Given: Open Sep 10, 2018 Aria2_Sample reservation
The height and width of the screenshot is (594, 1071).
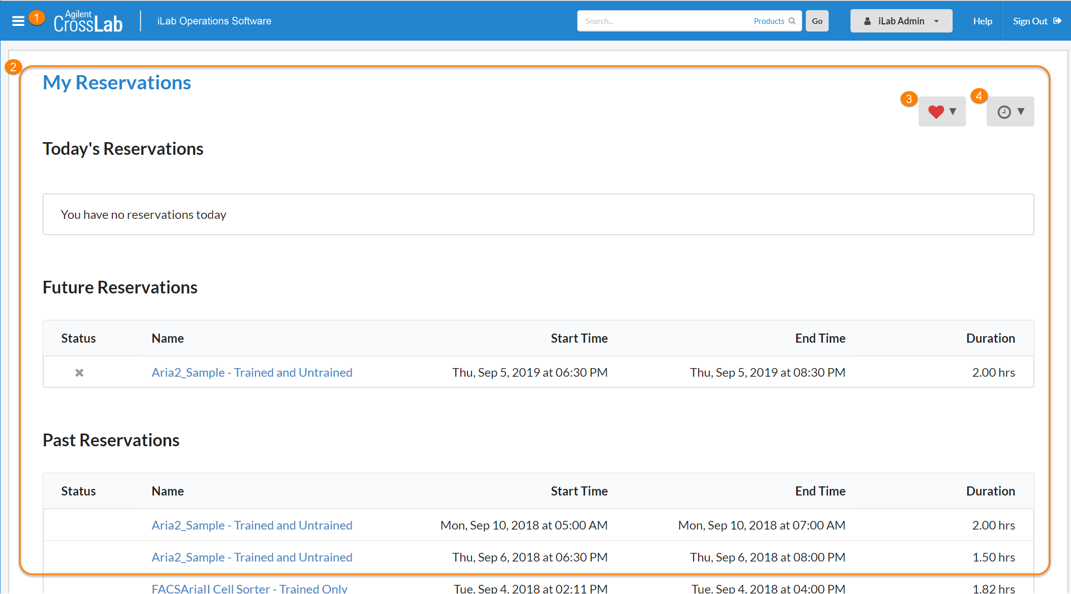Looking at the screenshot, I should (252, 525).
